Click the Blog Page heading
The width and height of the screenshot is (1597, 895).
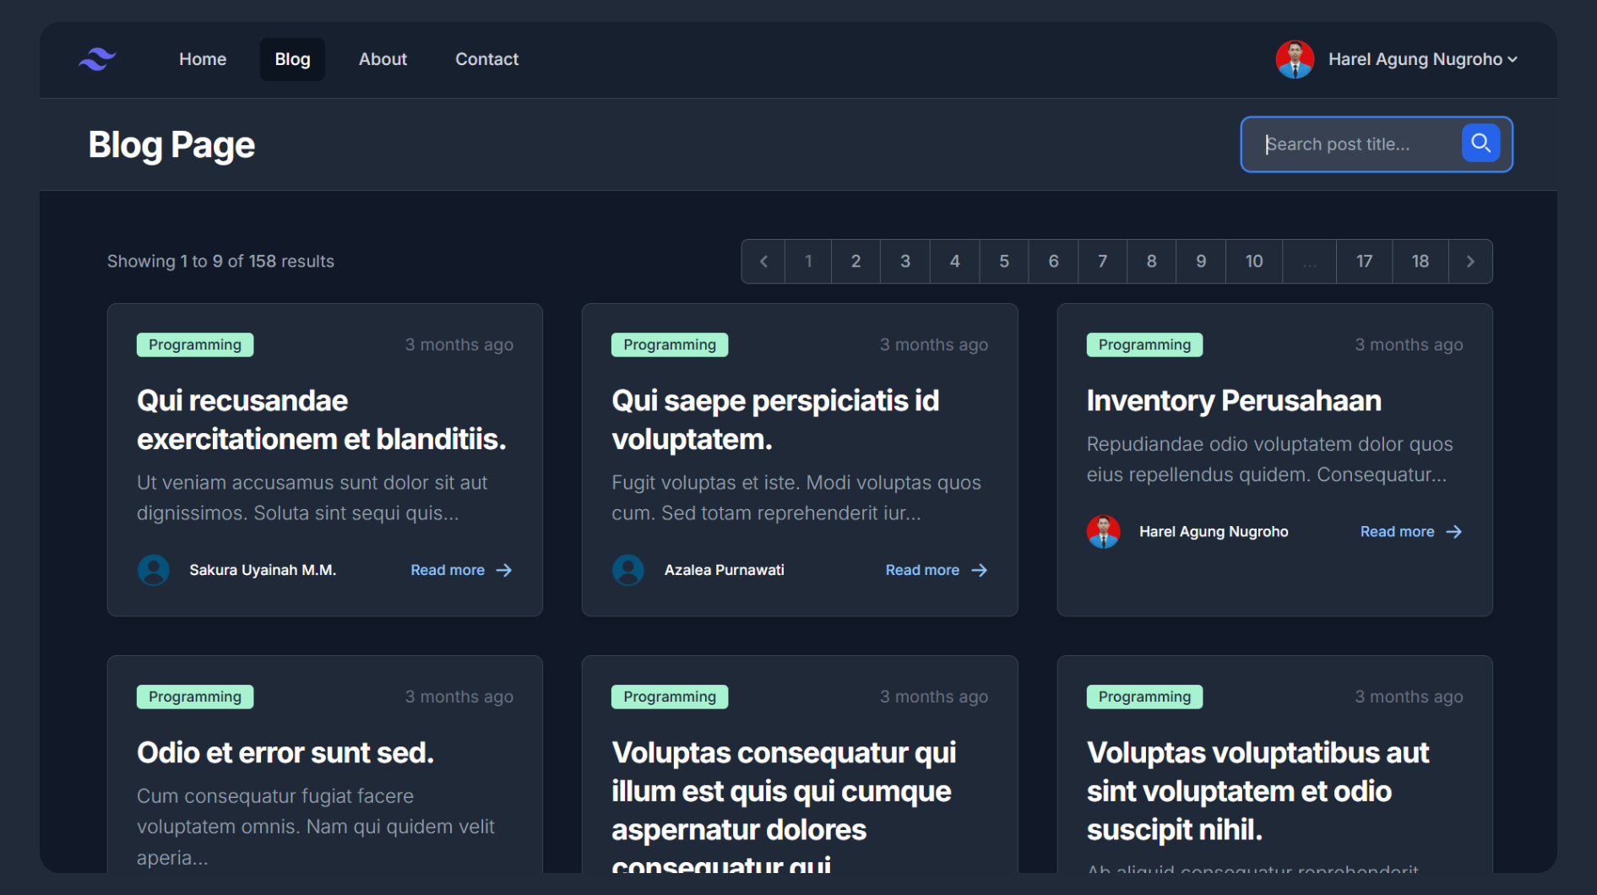coord(171,145)
